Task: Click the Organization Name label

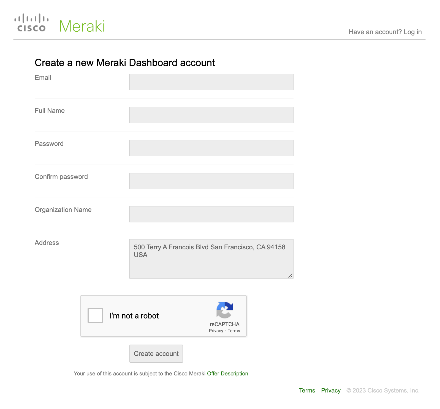Action: click(x=63, y=210)
